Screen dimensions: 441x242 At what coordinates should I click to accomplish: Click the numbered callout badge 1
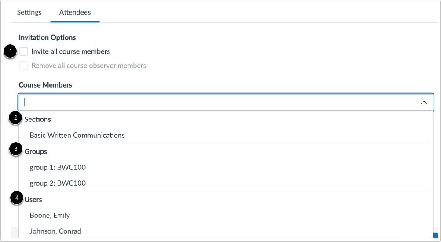10,51
